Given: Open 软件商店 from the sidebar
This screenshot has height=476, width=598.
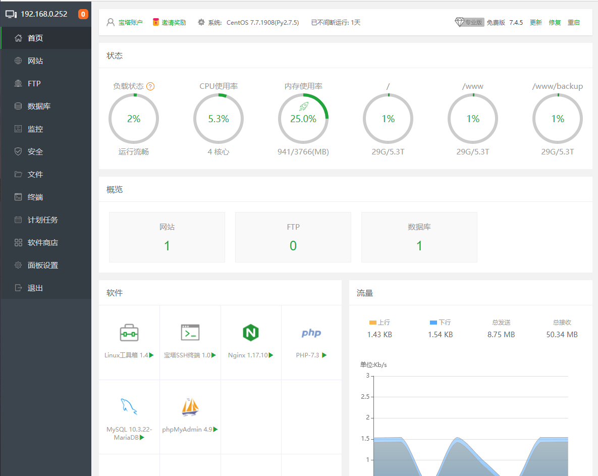Looking at the screenshot, I should pos(43,243).
